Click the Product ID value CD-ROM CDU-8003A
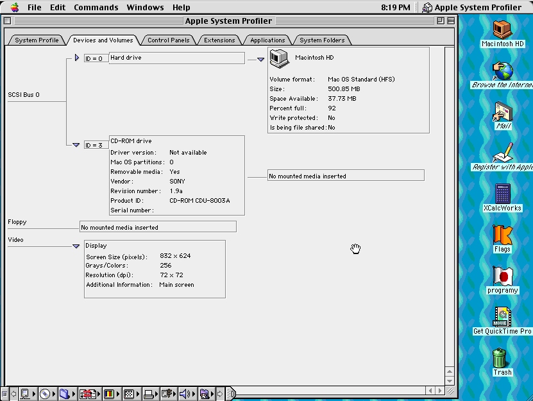Viewport: 533px width, 401px height. pos(199,200)
